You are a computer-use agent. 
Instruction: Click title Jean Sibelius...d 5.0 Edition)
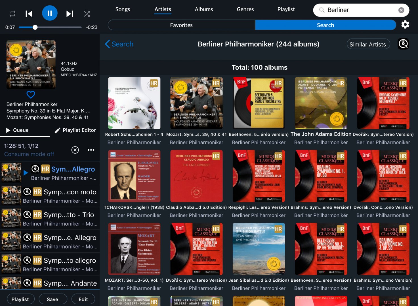259,280
